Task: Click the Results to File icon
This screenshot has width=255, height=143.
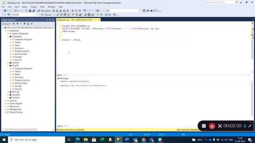Action: point(93,15)
